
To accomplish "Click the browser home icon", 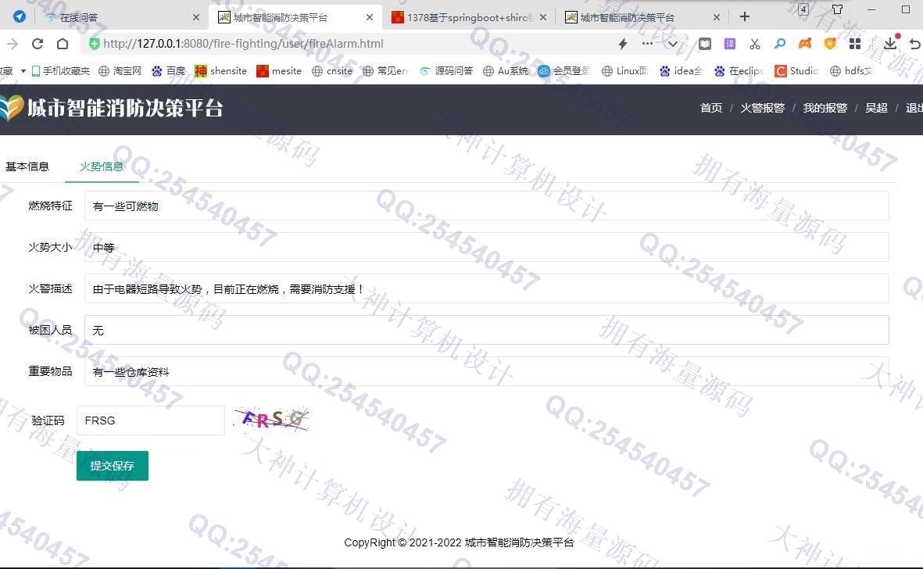I will (x=63, y=44).
